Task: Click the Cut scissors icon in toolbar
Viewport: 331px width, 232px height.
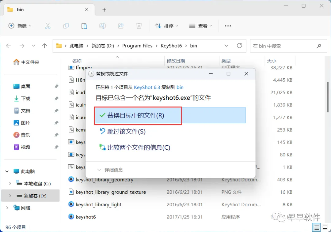Action: 48,26
